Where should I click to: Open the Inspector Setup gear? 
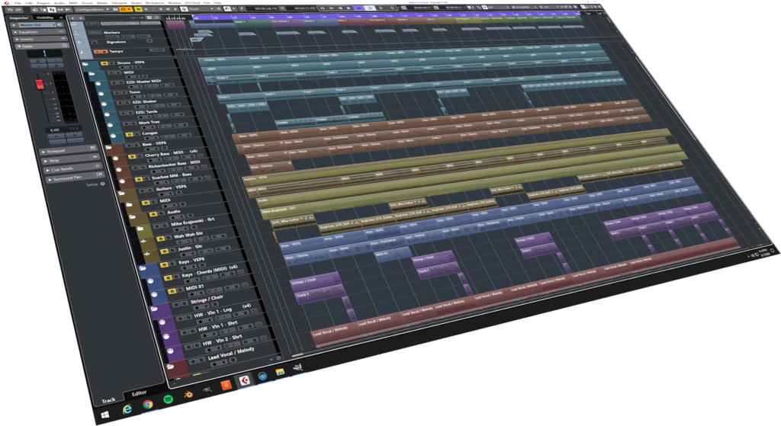coord(103,184)
